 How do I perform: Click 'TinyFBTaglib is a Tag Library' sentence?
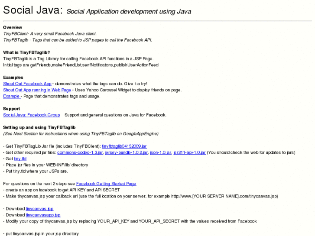pos(78,59)
